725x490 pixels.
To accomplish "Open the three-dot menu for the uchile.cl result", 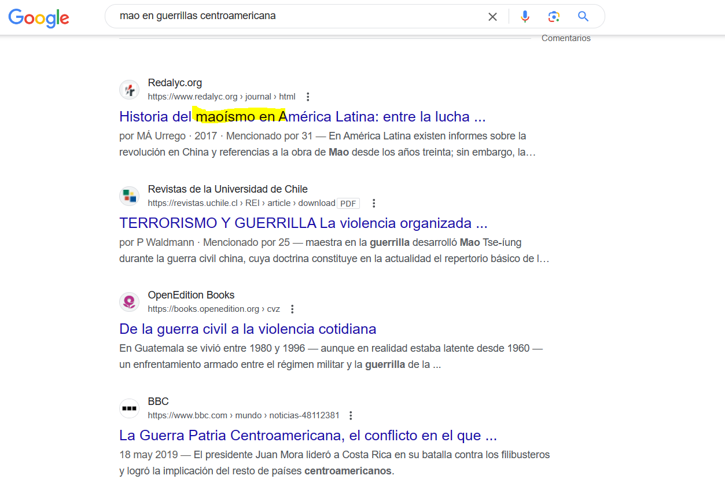I will click(374, 203).
